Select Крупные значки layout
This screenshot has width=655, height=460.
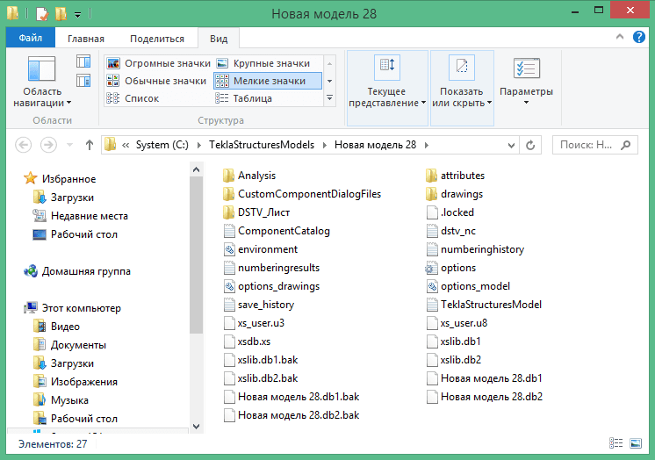click(x=263, y=63)
